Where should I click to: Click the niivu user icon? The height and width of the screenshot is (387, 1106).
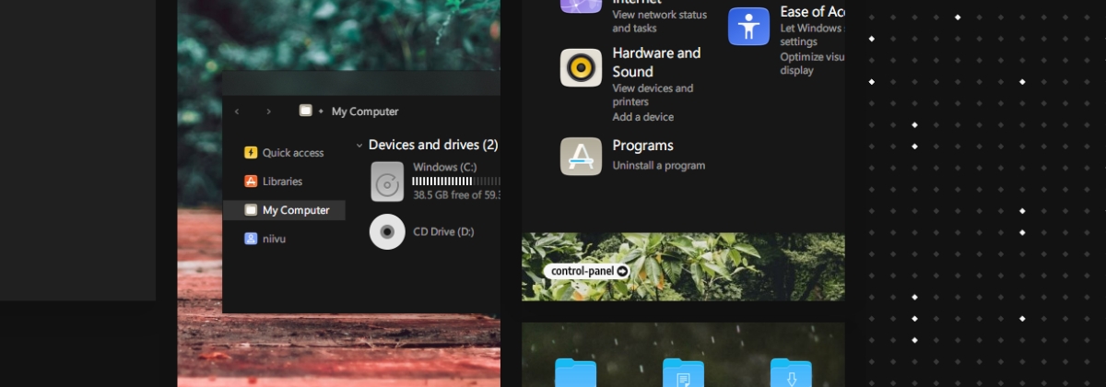(251, 239)
